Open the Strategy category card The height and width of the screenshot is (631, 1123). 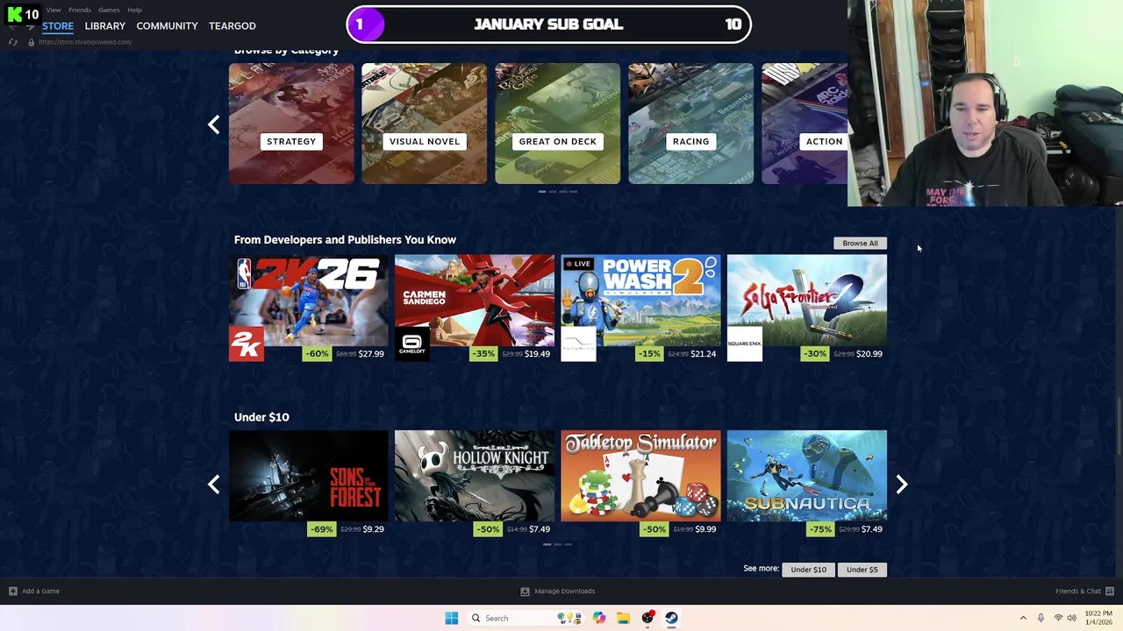(x=291, y=124)
